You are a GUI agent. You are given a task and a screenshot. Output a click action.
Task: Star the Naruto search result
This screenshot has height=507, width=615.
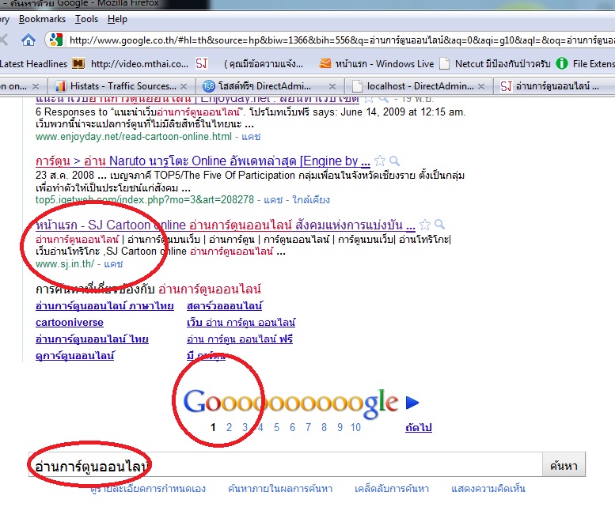(380, 161)
